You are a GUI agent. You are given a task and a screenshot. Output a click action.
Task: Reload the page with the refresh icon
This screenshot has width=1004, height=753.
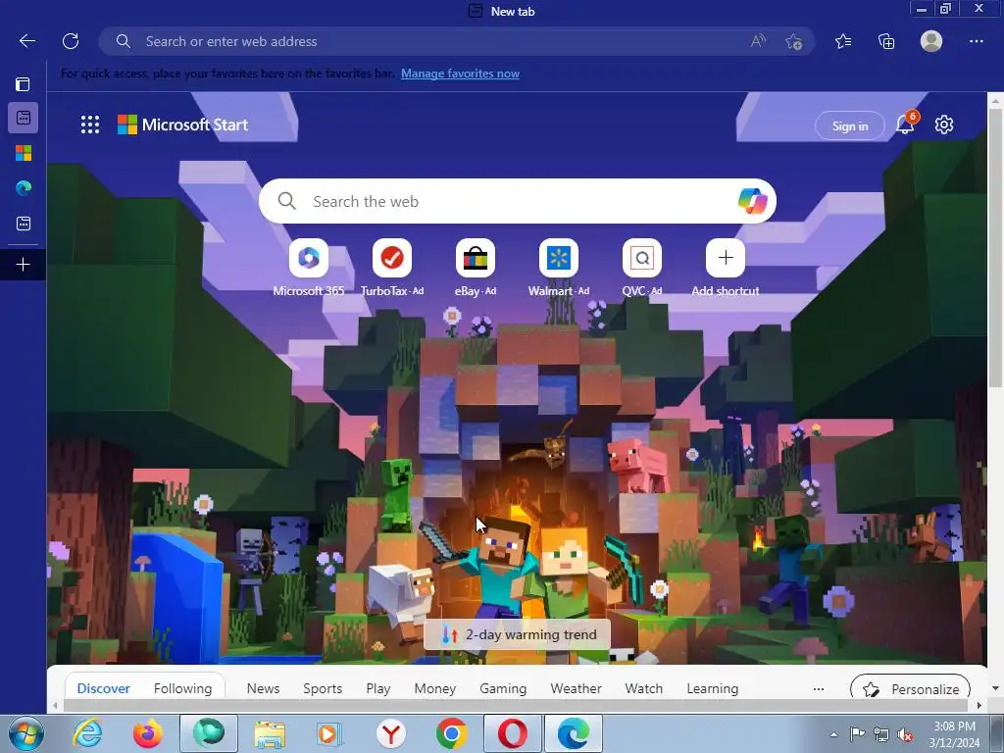(71, 41)
